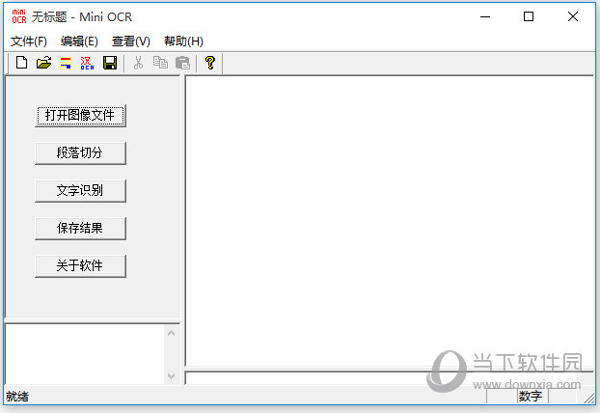Click the 数字 status bar indicator

[x=530, y=397]
